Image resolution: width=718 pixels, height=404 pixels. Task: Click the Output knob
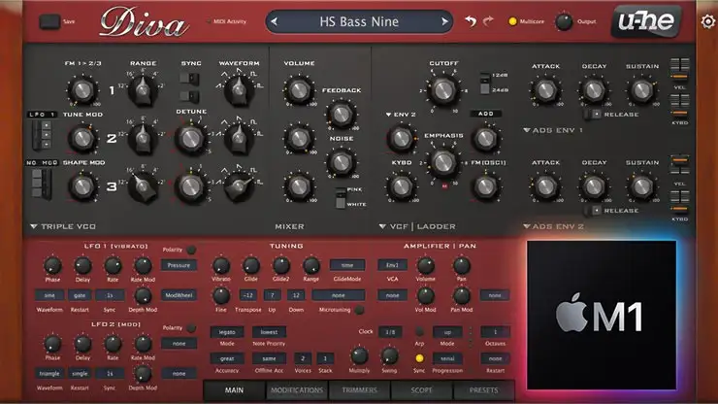tap(564, 21)
